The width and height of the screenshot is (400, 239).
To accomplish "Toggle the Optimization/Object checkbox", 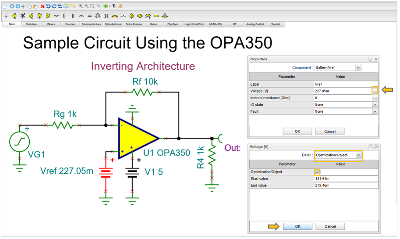I will click(x=318, y=172).
